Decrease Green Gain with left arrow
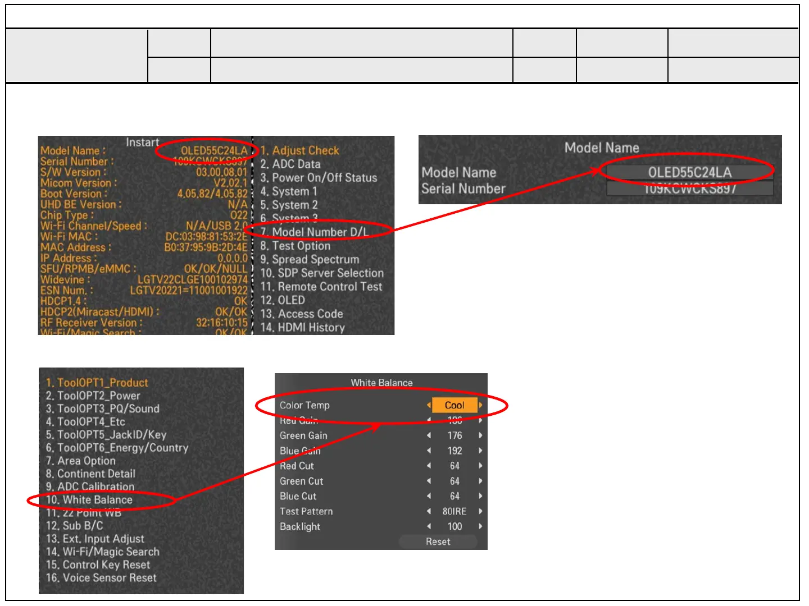This screenshot has height=606, width=809. pyautogui.click(x=429, y=435)
